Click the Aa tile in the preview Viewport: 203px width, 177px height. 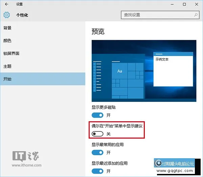coord(119,71)
